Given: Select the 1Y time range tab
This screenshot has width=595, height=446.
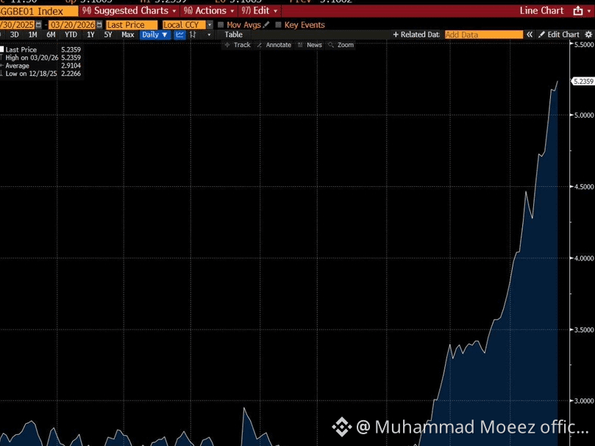Looking at the screenshot, I should tap(90, 35).
